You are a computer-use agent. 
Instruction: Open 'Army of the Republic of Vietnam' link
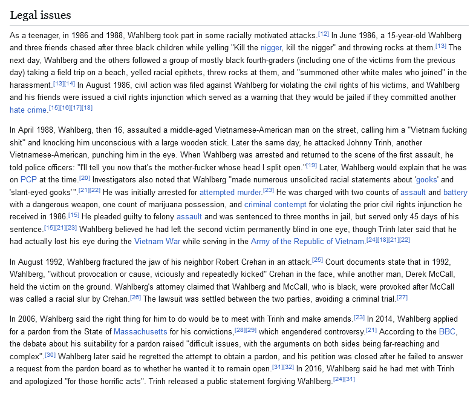coord(307,241)
